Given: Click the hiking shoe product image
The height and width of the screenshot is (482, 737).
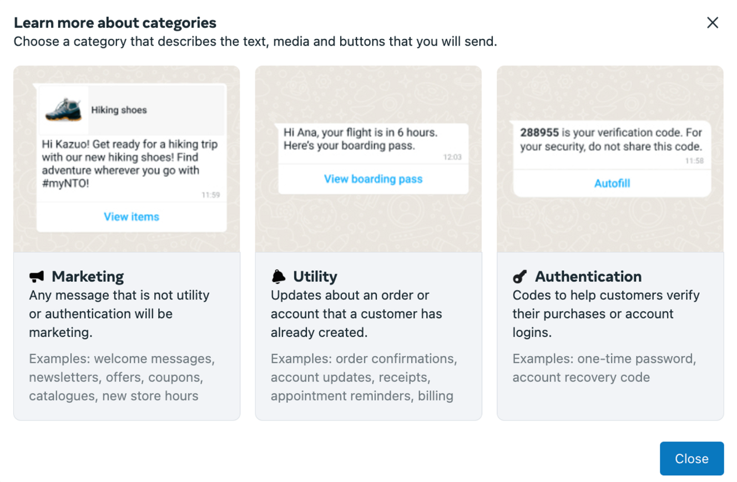Looking at the screenshot, I should tap(63, 109).
